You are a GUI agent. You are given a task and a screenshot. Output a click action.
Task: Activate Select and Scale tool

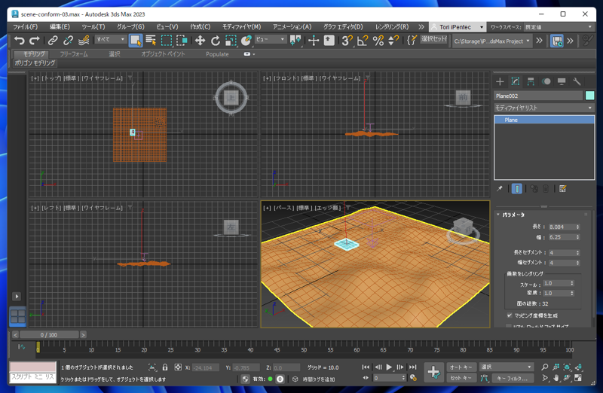tap(231, 41)
